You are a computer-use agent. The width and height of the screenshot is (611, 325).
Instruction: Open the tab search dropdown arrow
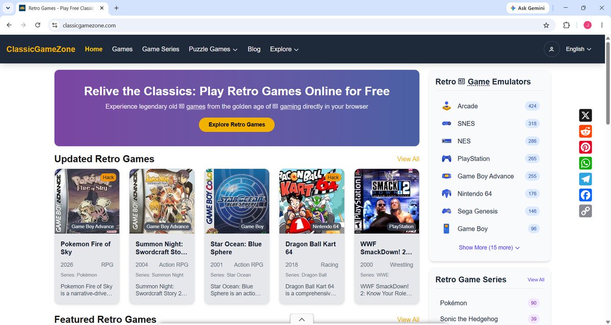(8, 8)
